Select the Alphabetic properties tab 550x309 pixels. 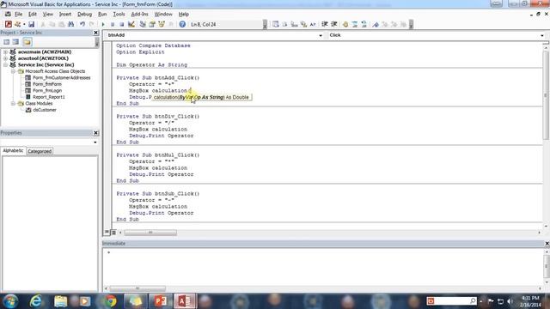[13, 151]
